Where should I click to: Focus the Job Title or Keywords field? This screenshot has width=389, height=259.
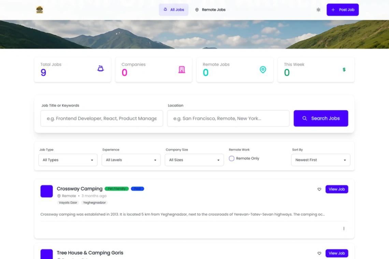click(102, 118)
